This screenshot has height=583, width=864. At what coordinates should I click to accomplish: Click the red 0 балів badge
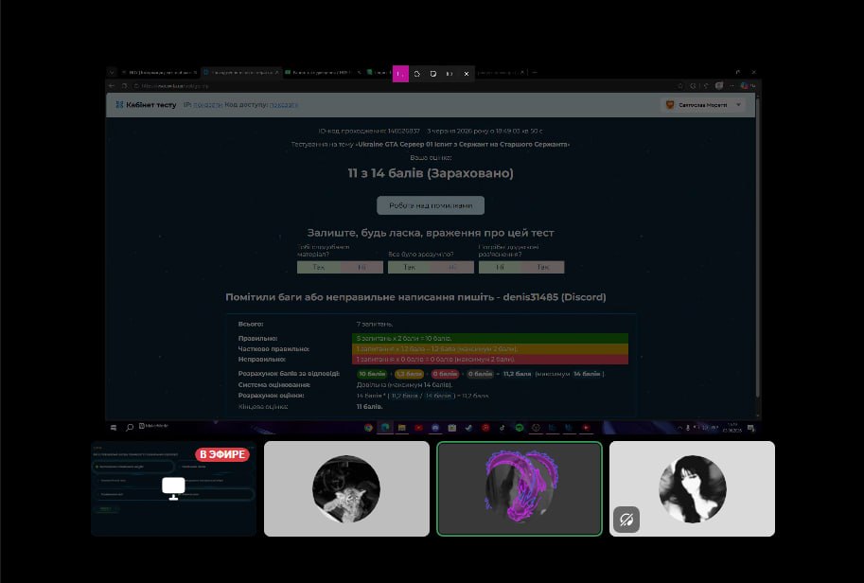(x=445, y=374)
